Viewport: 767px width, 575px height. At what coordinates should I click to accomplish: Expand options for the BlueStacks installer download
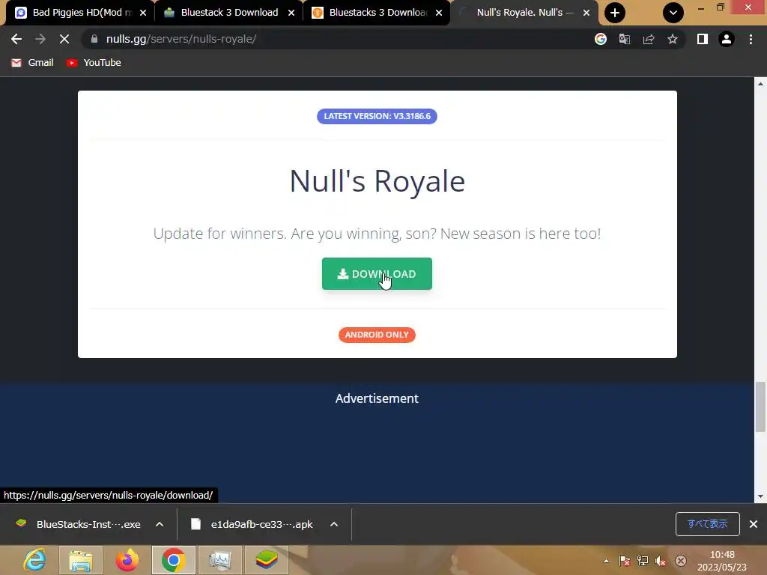(x=160, y=524)
